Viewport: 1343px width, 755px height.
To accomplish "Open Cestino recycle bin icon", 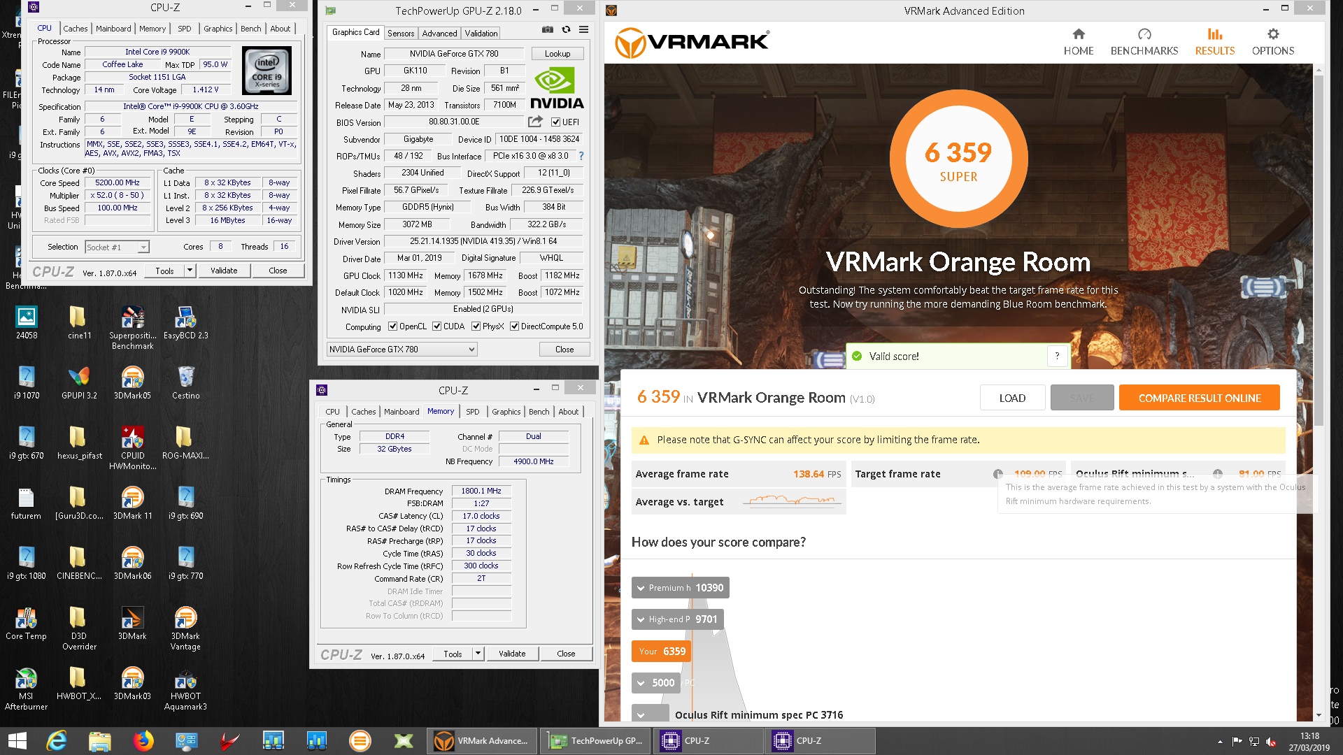I will click(x=185, y=383).
